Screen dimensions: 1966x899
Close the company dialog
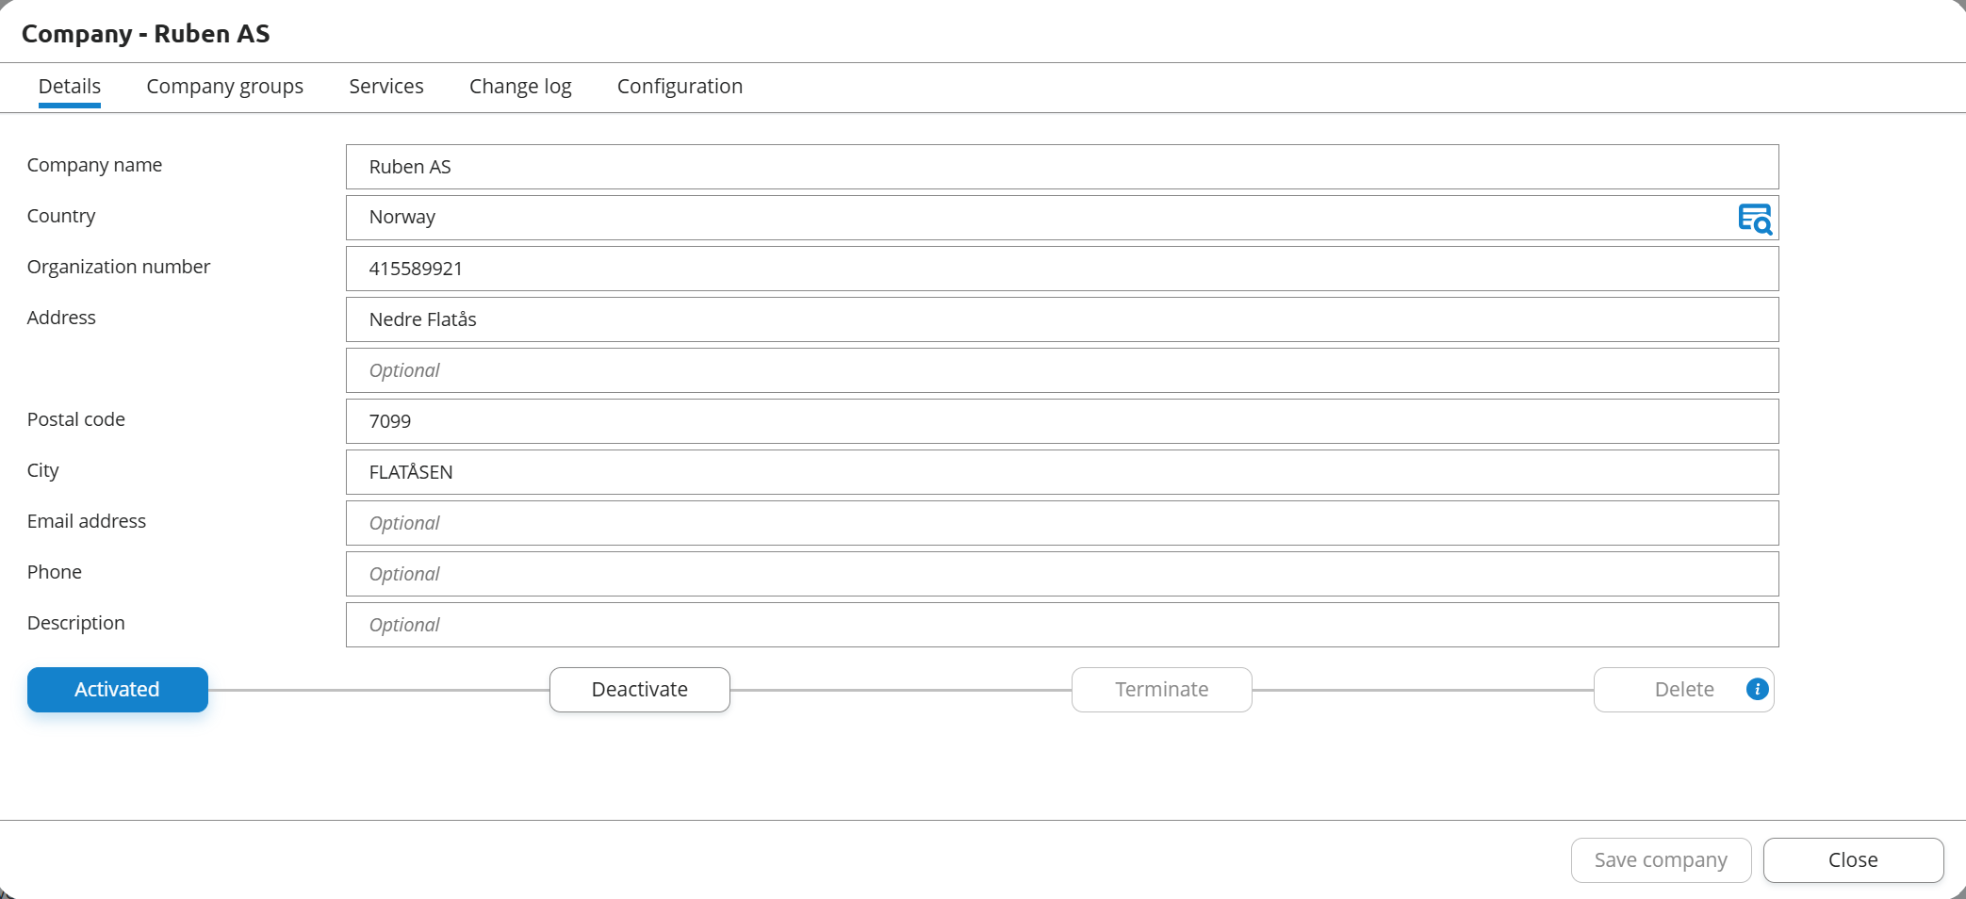click(1853, 860)
